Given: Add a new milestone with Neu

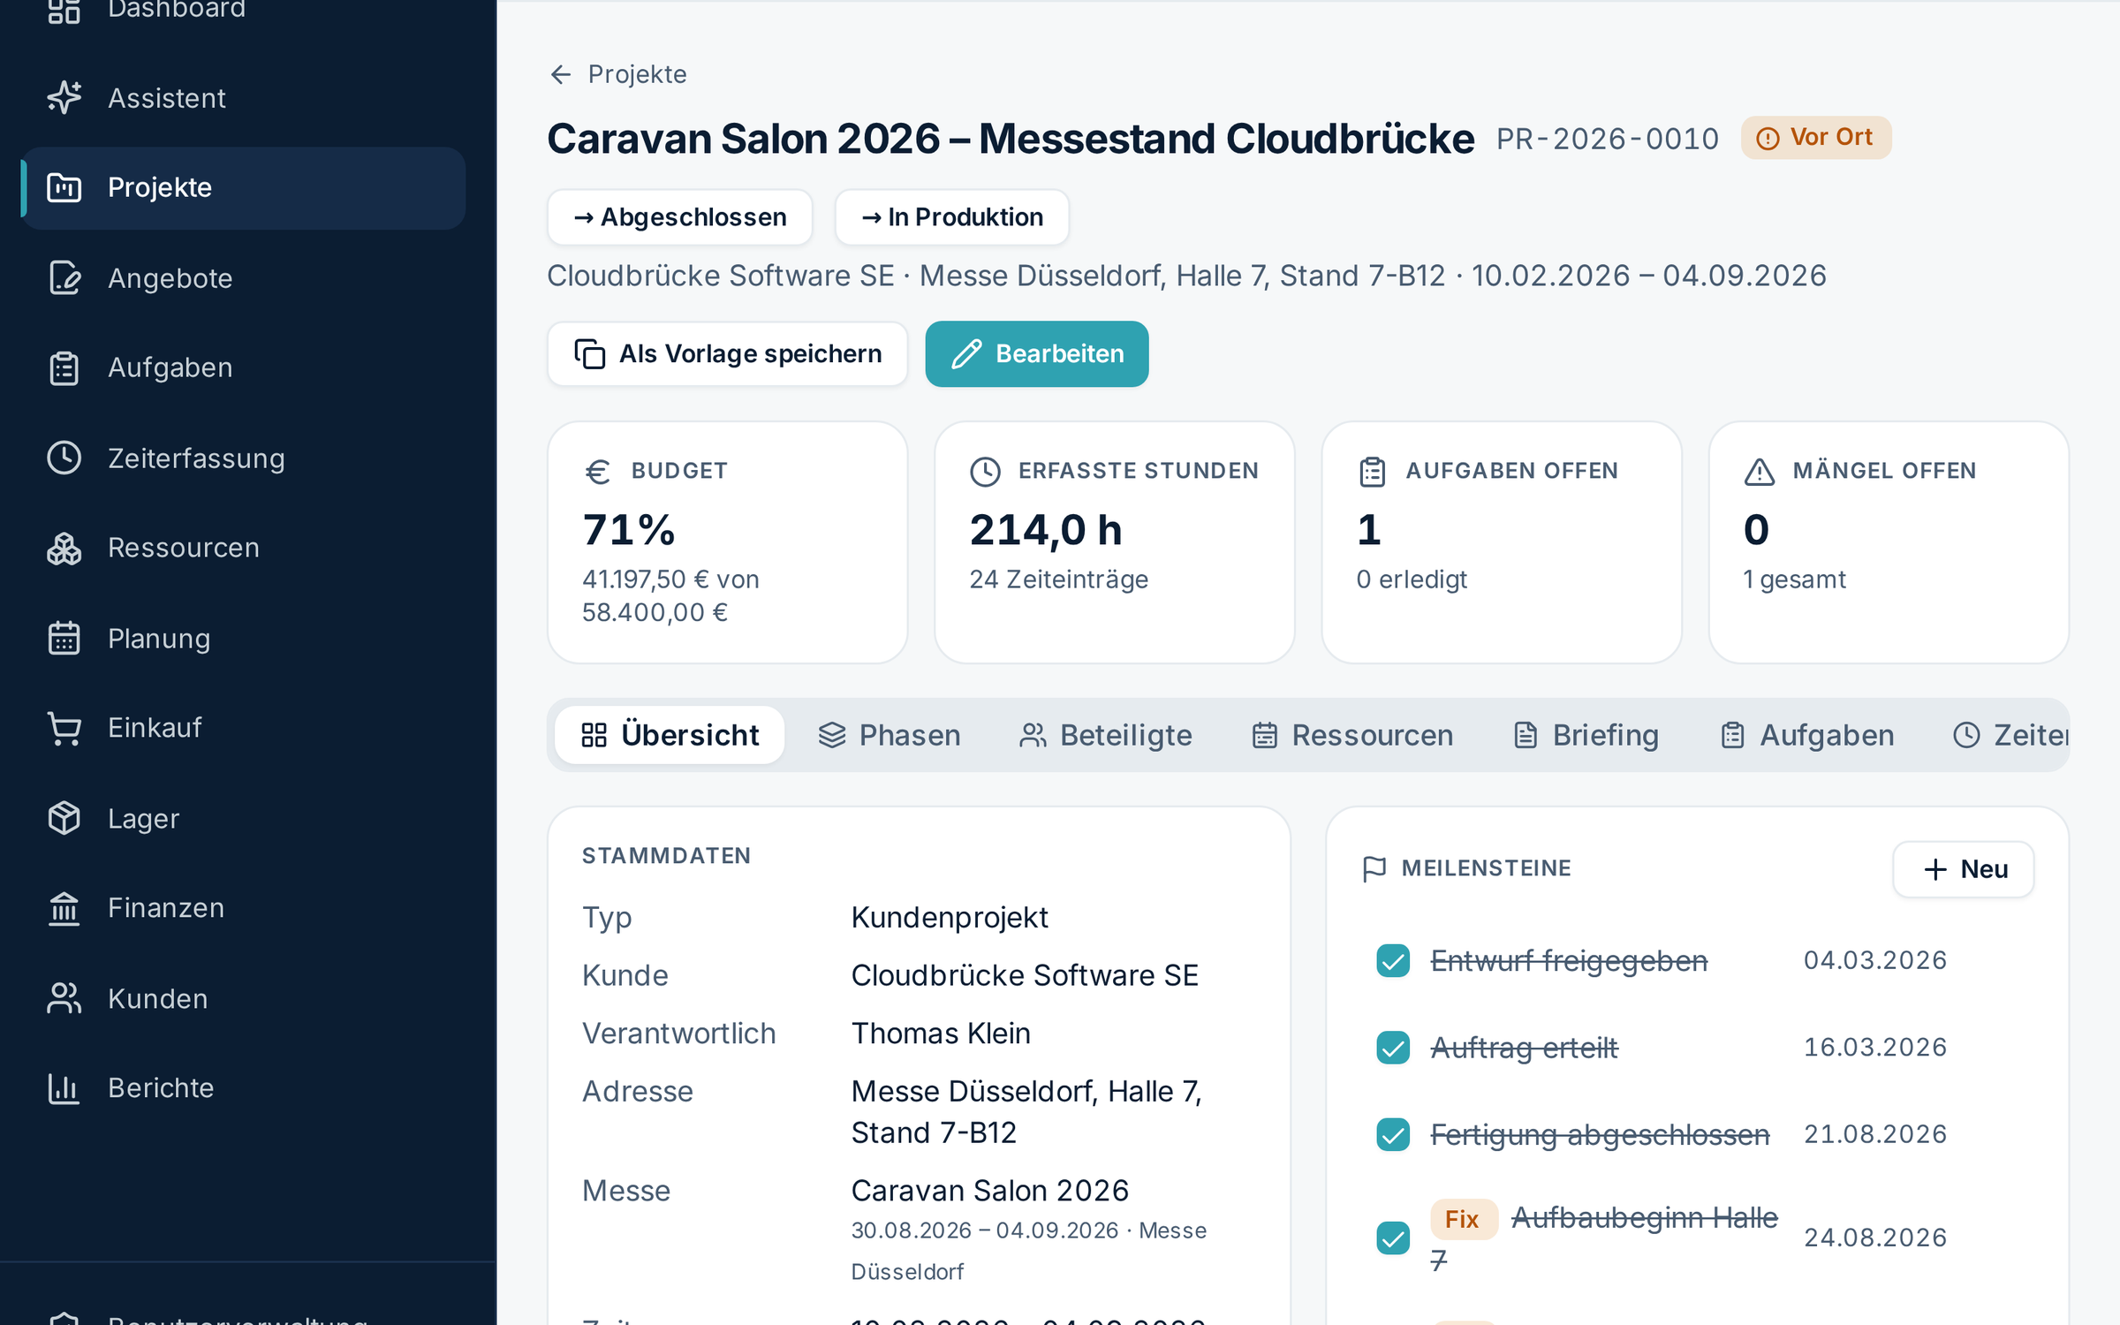Looking at the screenshot, I should tap(1963, 869).
